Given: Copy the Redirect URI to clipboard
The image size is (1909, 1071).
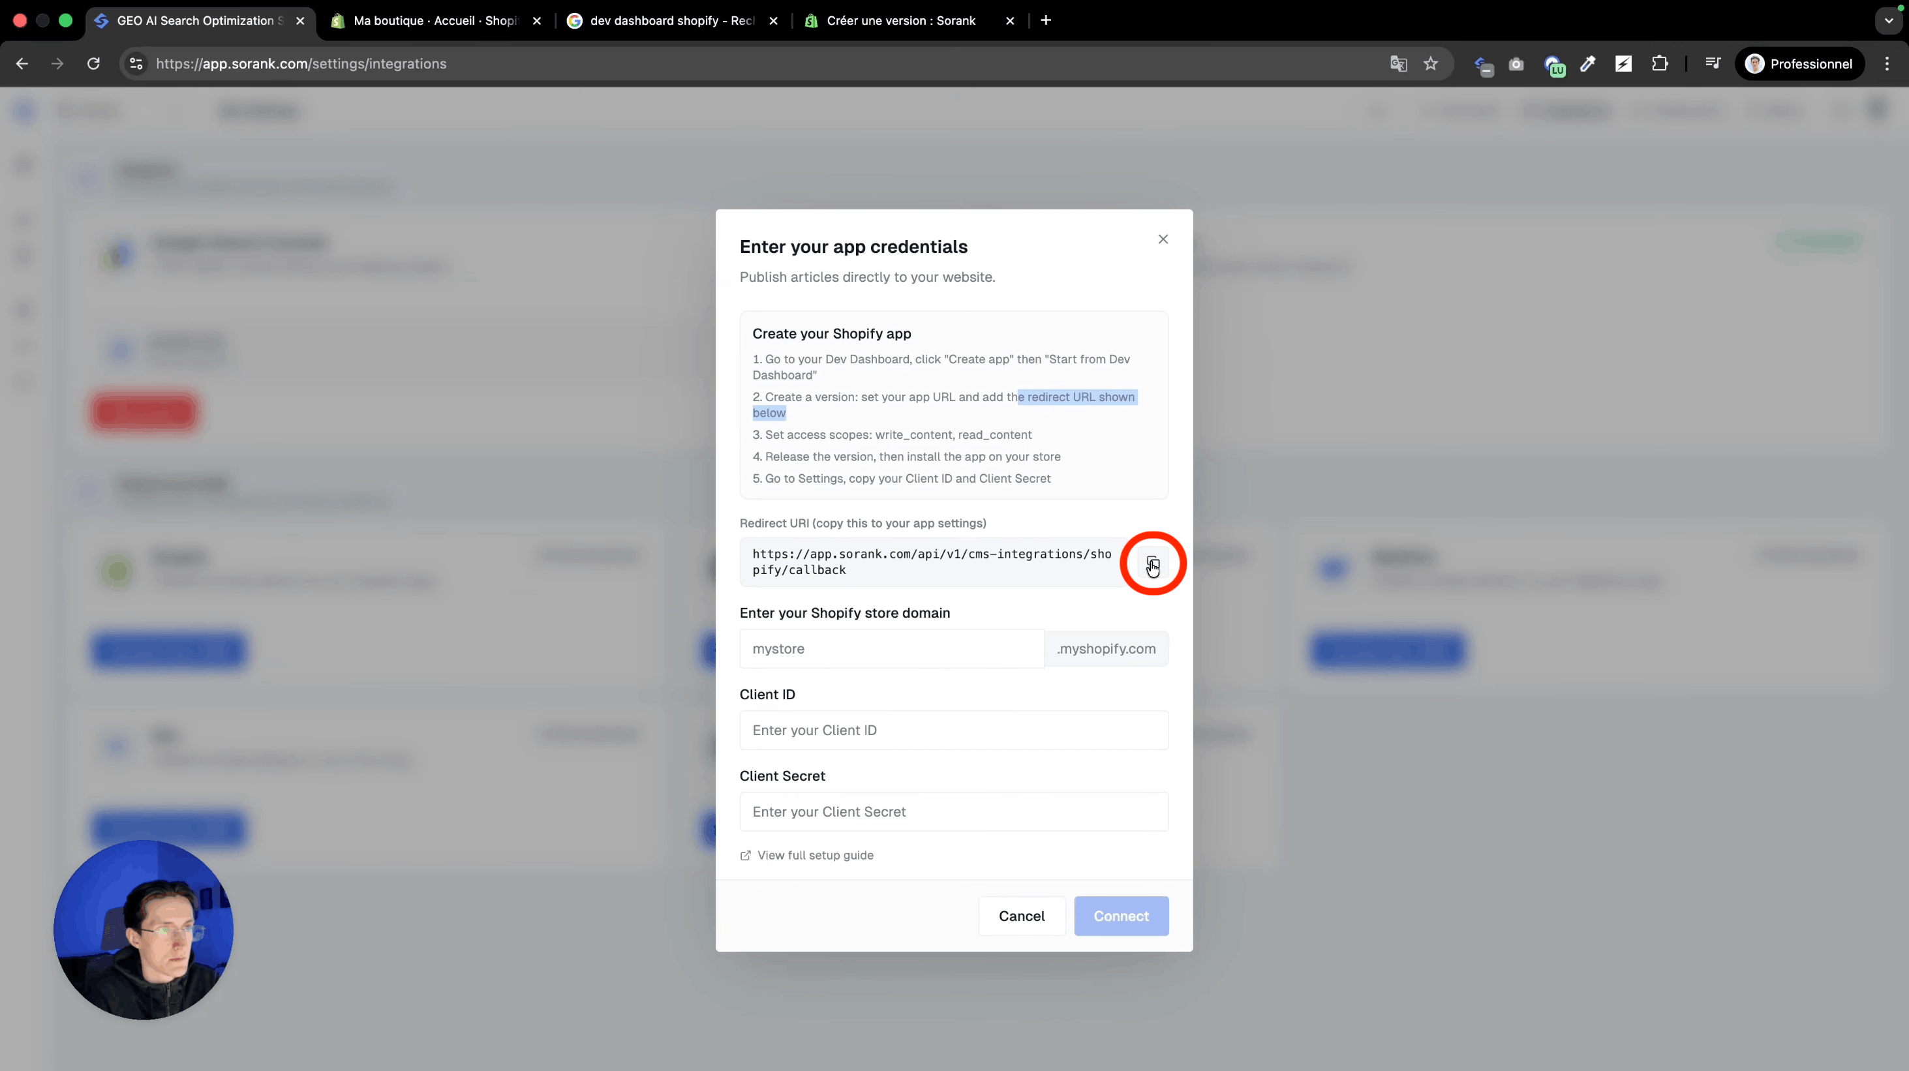Looking at the screenshot, I should point(1152,563).
